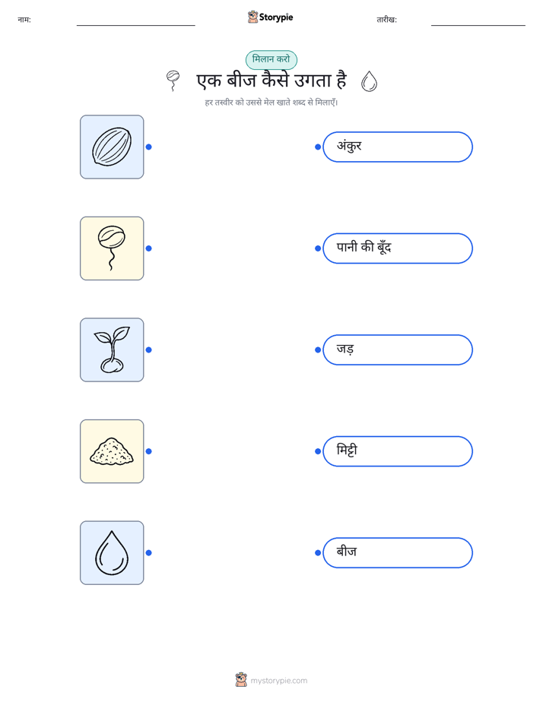Screen dimensions: 543x702
Task: Click the water drop picture card
Action: point(112,553)
